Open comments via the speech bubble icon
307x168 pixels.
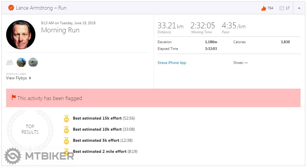tap(282, 8)
